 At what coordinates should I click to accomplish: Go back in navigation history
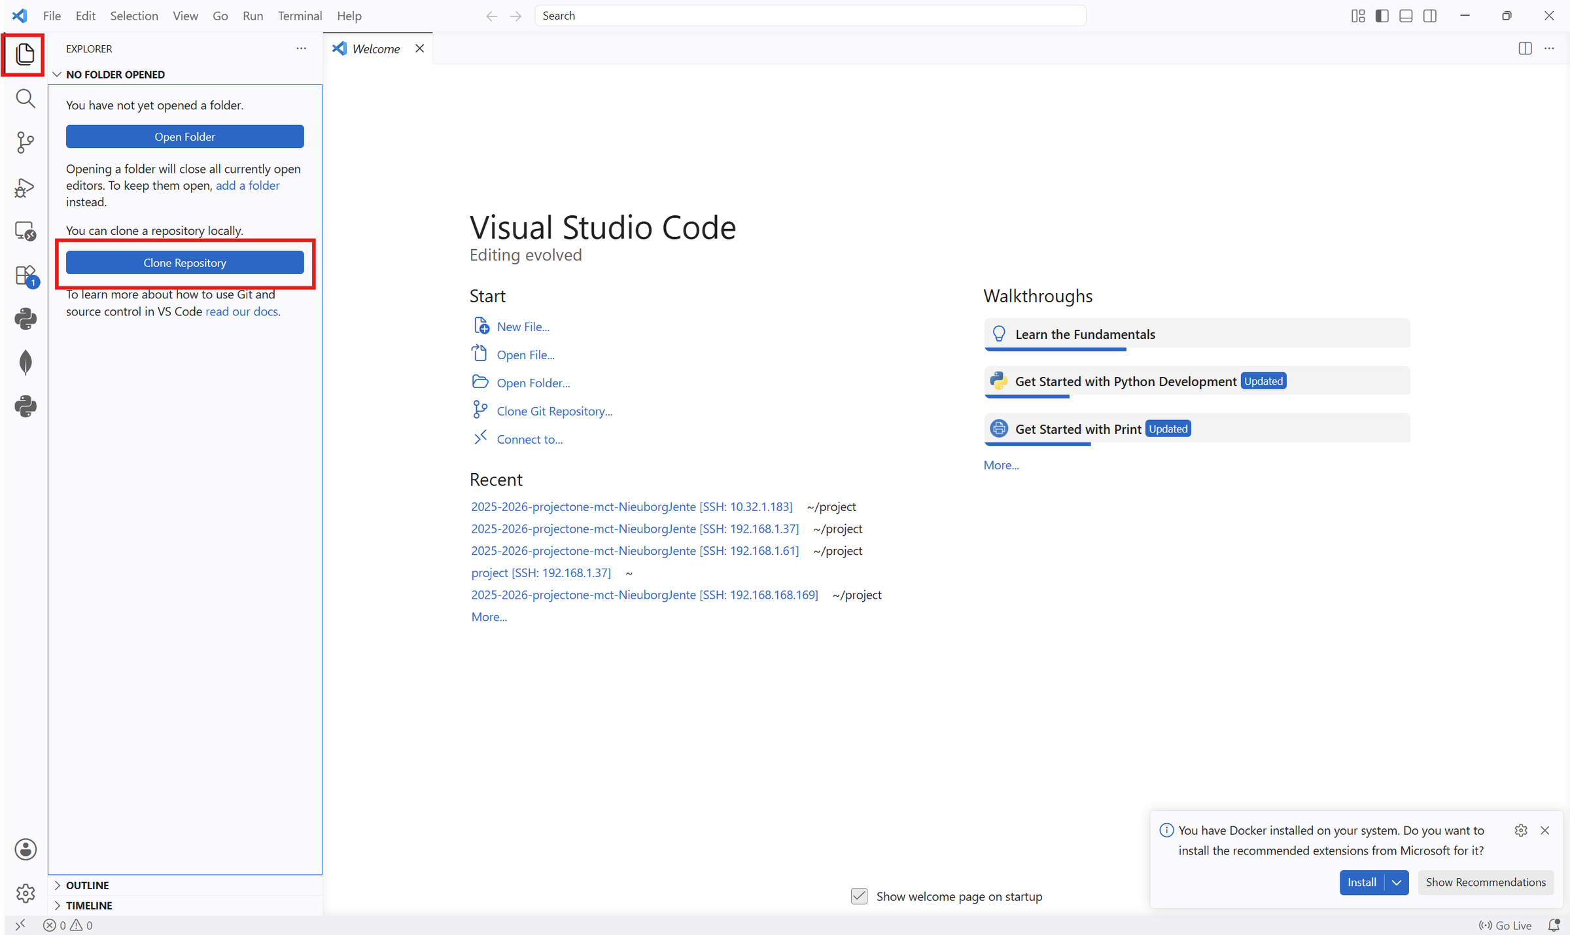click(491, 16)
